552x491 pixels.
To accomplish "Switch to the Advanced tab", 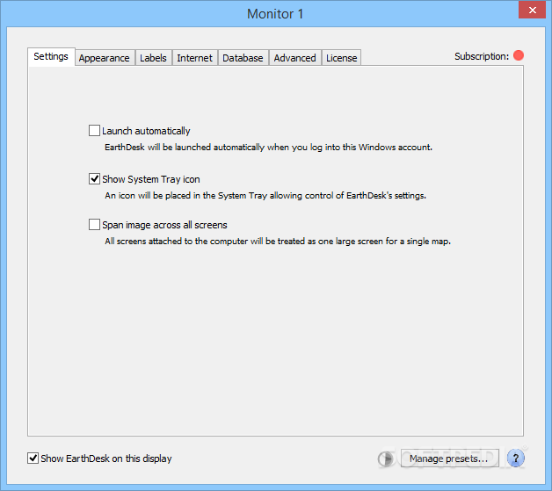I will (x=295, y=58).
